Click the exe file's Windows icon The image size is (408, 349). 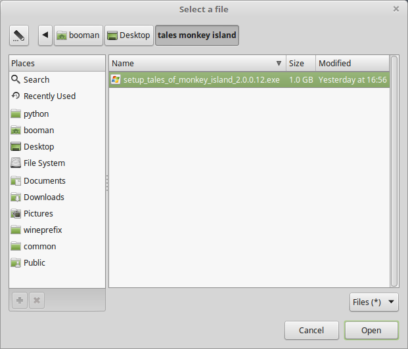(116, 79)
